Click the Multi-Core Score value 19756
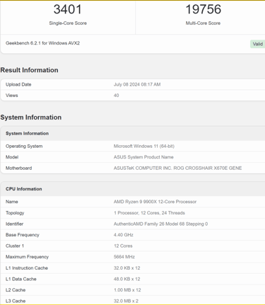This screenshot has width=265, height=305. point(203,9)
